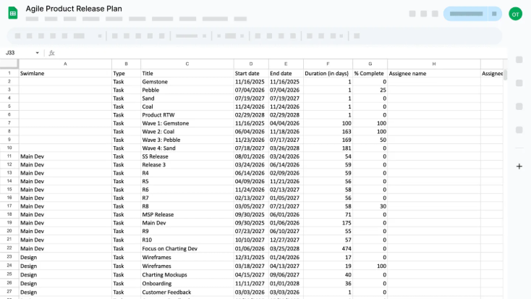Viewport: 531px width, 299px height.
Task: Select the Swimlane header cell
Action: (x=65, y=73)
